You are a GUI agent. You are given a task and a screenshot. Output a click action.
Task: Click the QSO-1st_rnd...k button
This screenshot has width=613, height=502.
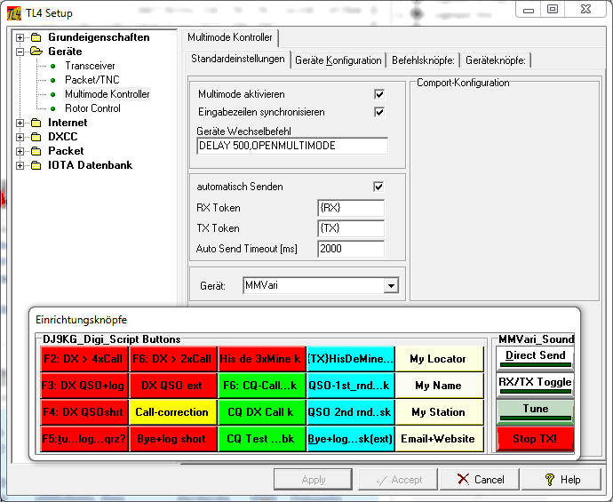350,386
